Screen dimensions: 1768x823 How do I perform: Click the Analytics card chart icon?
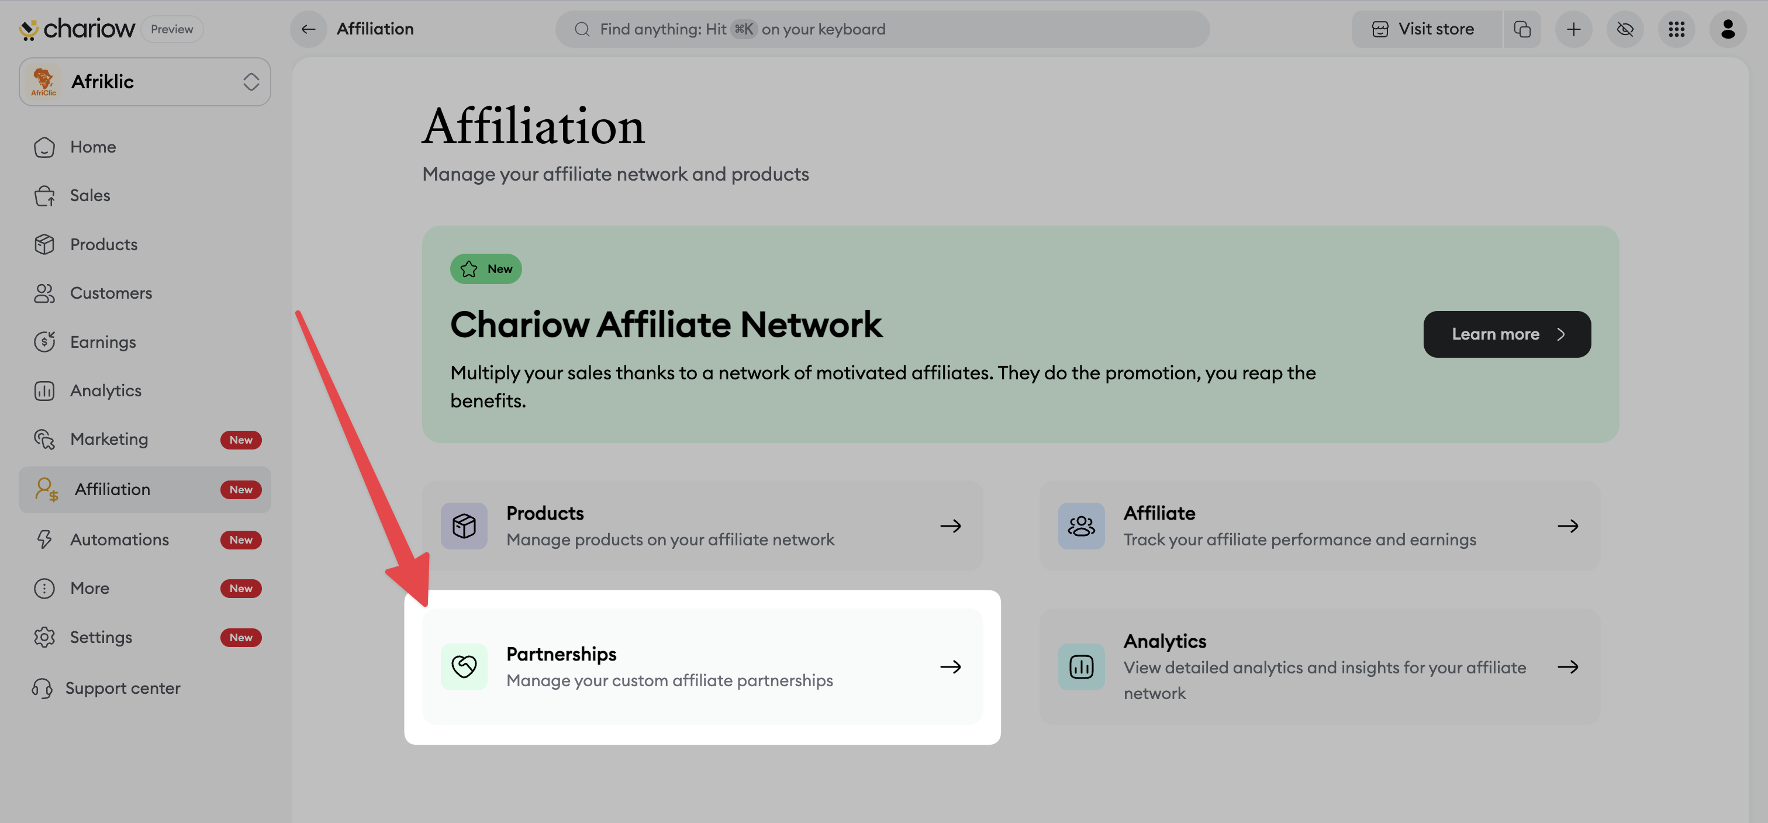[1081, 666]
